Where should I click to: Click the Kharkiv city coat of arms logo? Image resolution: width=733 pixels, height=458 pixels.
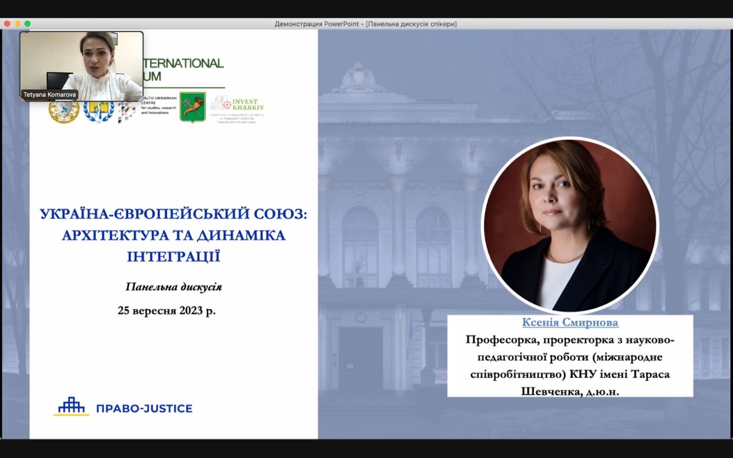192,107
